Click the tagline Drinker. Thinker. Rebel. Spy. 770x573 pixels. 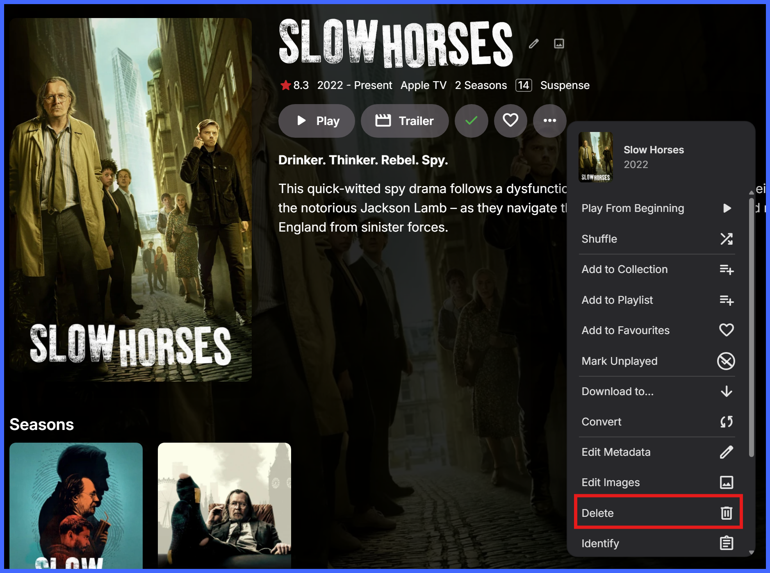[x=363, y=160]
